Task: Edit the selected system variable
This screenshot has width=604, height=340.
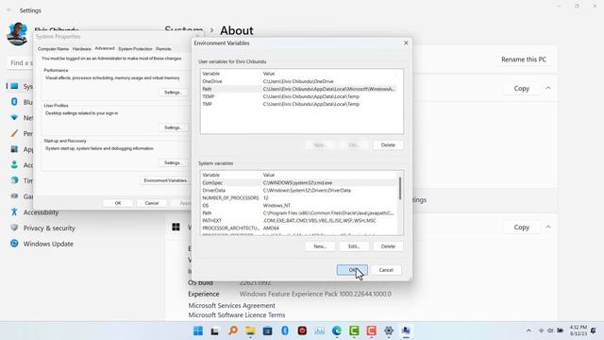Action: 354,246
